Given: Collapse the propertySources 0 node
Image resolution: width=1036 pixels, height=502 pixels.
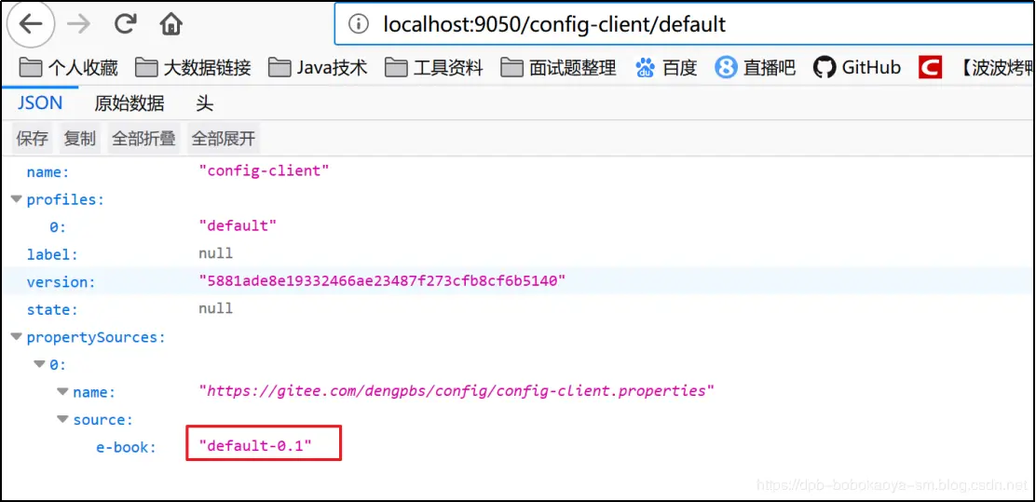Looking at the screenshot, I should [40, 364].
